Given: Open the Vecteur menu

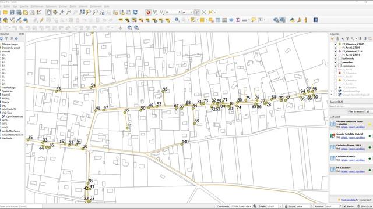Looking at the screenshot, I should pos(63,6).
